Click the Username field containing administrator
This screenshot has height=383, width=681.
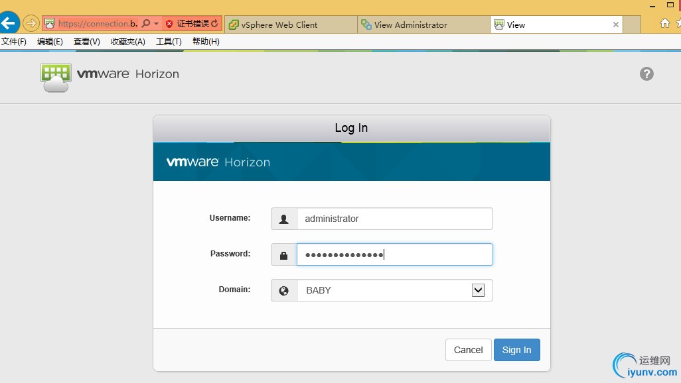[394, 219]
